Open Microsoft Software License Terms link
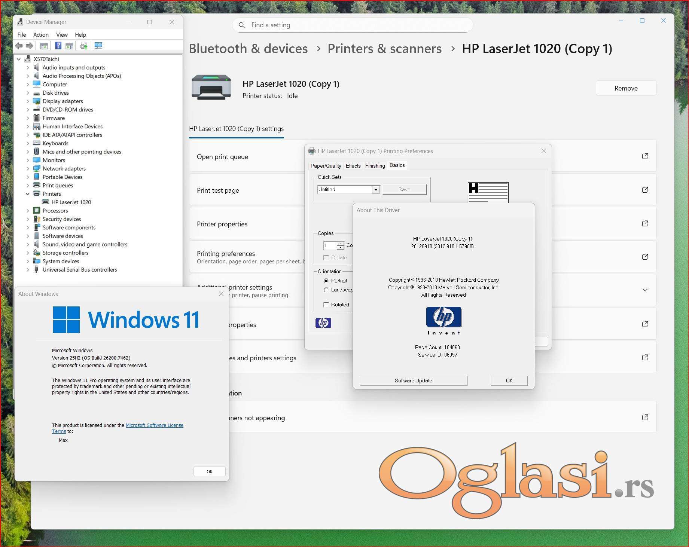The width and height of the screenshot is (689, 547). (154, 425)
